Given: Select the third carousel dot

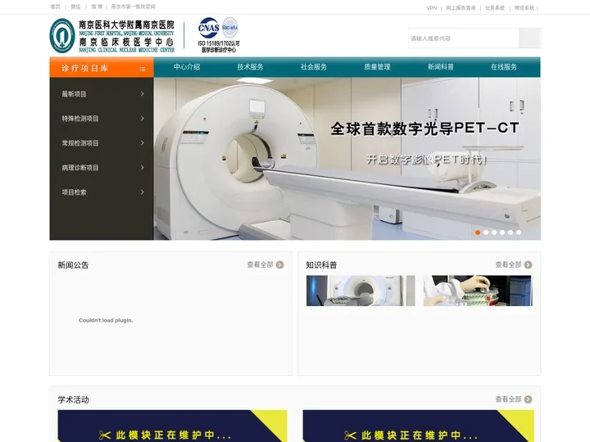Looking at the screenshot, I should [x=494, y=232].
